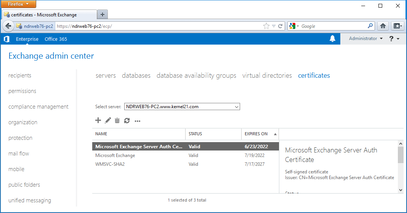Screen dimensions: 407x213
Task: Open the servers tab
Action: [x=106, y=75]
